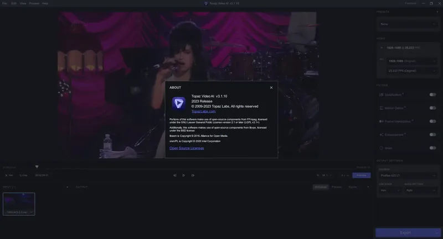Image resolution: width=443 pixels, height=239 pixels.
Task: Open the Audio Settings dropdown showing Auto
Action: pos(421,190)
